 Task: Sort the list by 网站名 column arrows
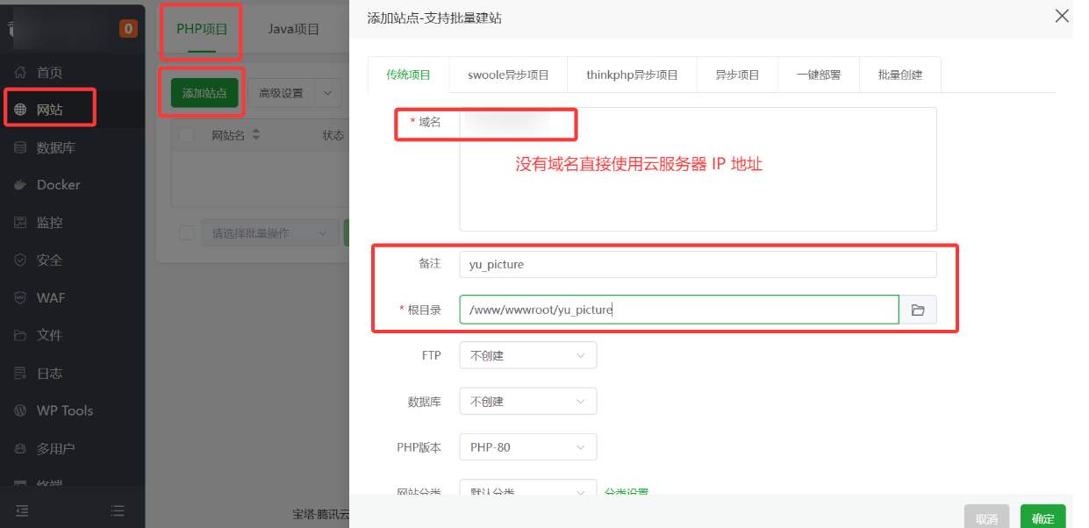[256, 135]
